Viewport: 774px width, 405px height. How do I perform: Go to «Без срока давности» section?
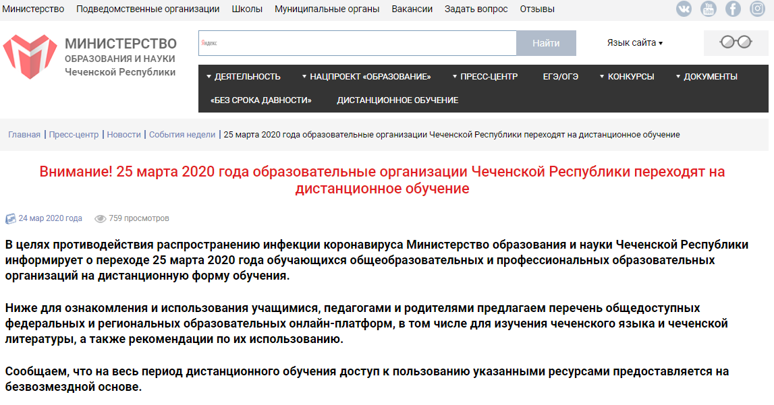[x=260, y=100]
